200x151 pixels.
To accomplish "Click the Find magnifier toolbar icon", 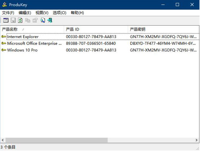I will (x=42, y=20).
